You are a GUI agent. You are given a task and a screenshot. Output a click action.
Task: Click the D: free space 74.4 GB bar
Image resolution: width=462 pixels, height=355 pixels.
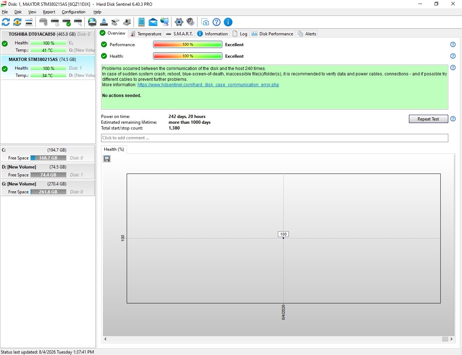(x=48, y=175)
